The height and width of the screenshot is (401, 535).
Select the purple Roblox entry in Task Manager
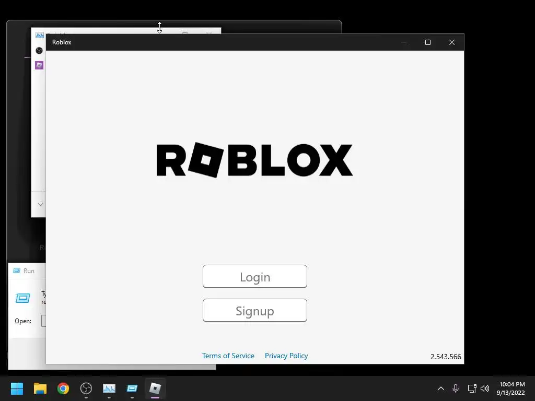[39, 65]
